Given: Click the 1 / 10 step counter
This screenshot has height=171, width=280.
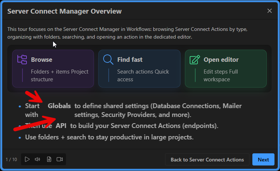Looking at the screenshot, I should click(x=11, y=160).
